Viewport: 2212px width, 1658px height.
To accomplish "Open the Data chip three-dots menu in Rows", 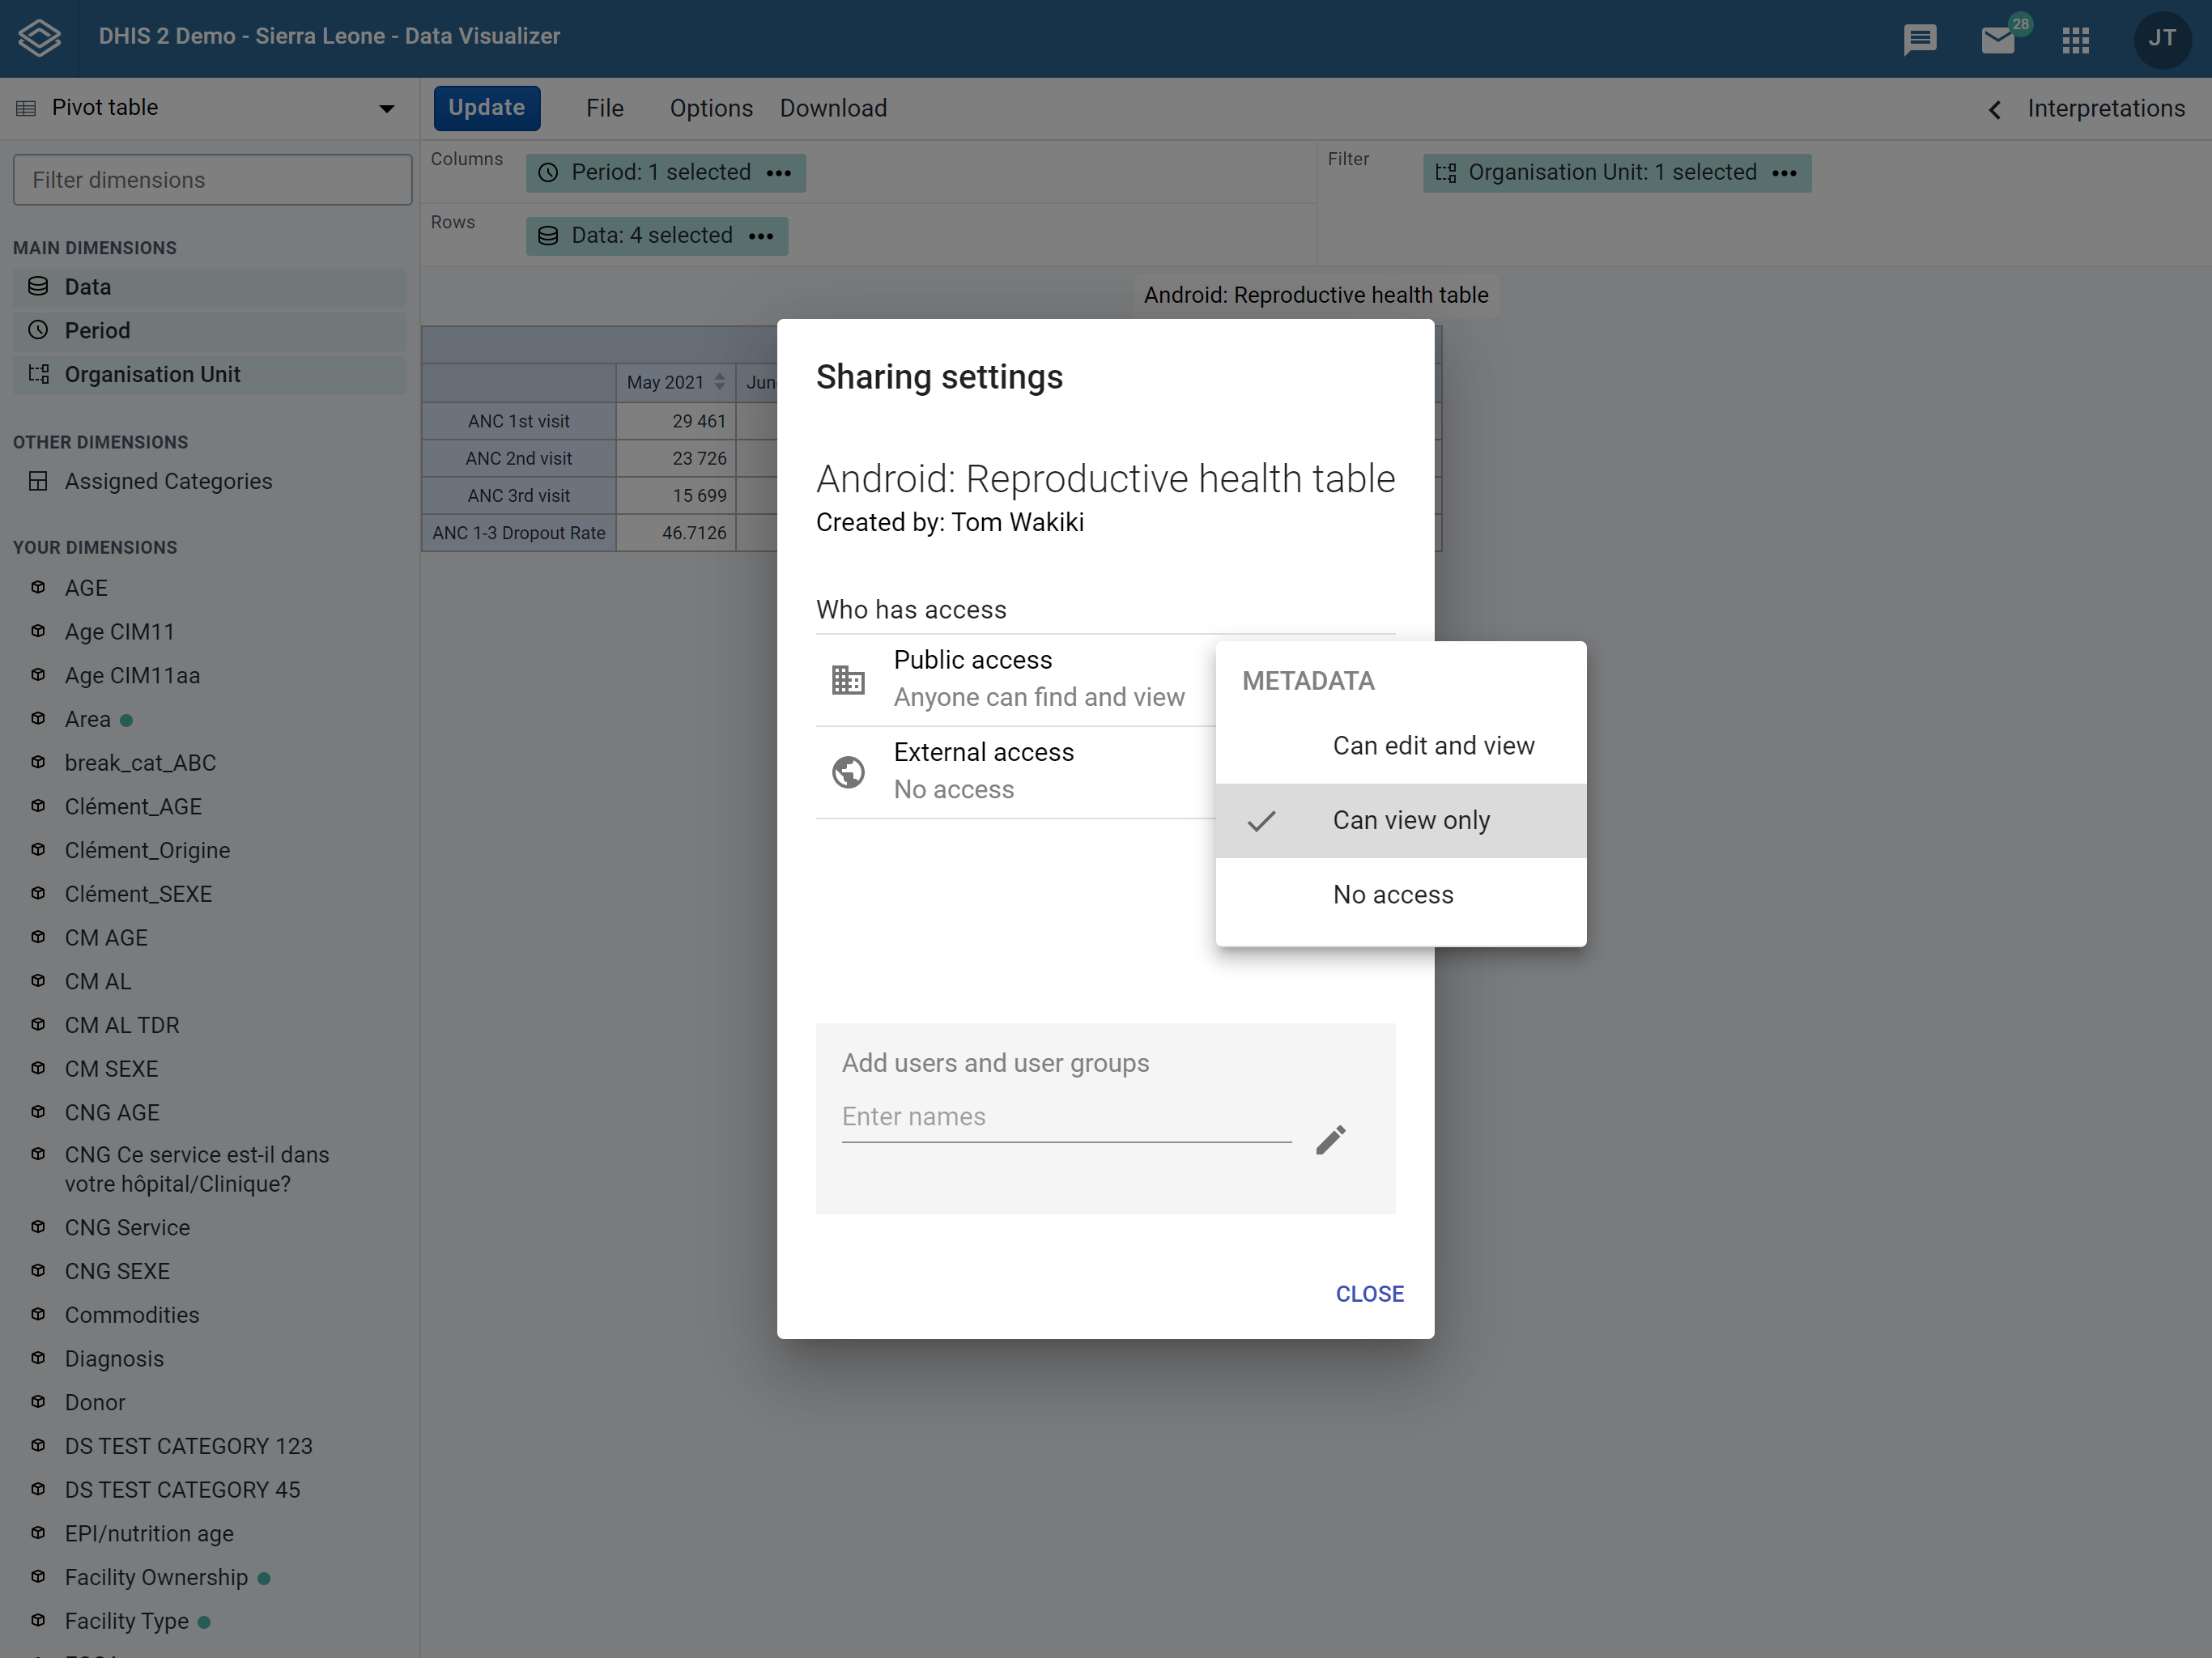I will [x=761, y=236].
